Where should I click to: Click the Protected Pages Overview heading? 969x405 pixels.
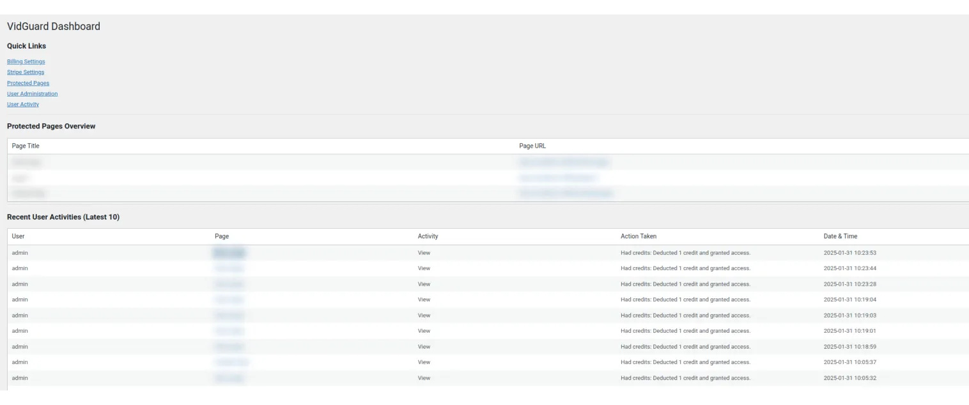[51, 126]
